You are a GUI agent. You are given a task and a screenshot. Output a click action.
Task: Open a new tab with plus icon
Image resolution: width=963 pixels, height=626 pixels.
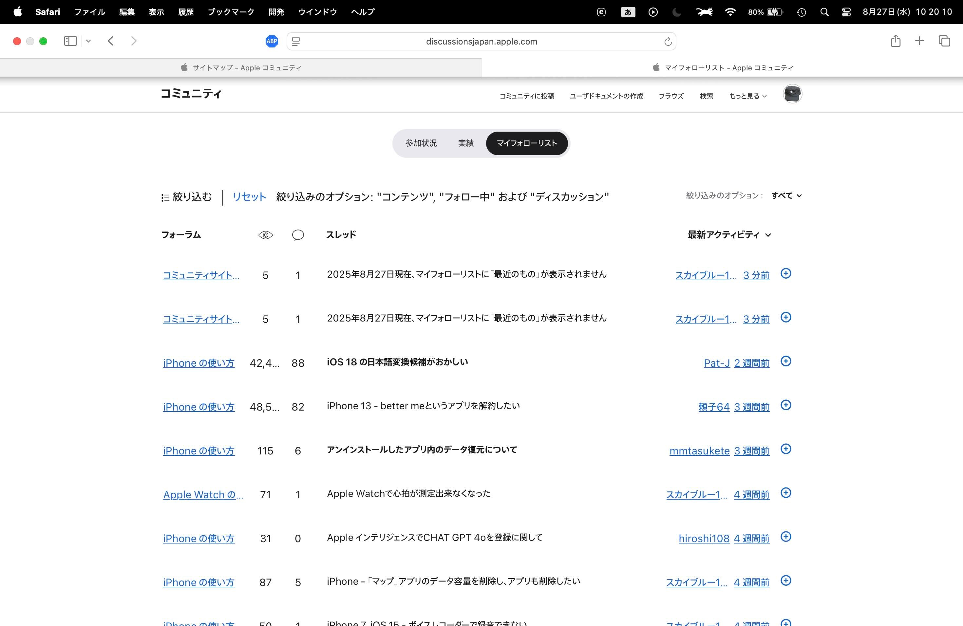919,41
